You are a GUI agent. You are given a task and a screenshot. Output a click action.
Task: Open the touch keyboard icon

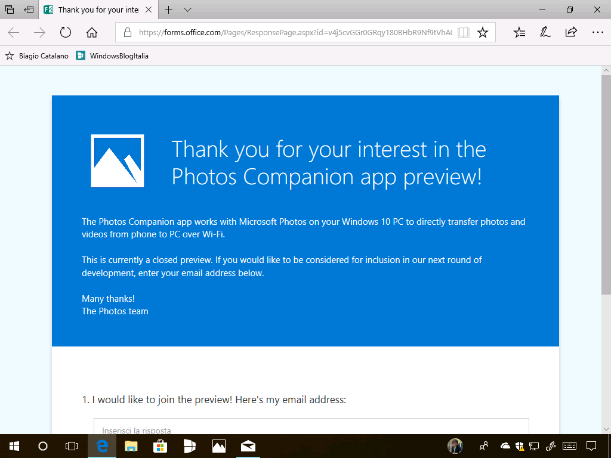pyautogui.click(x=570, y=446)
